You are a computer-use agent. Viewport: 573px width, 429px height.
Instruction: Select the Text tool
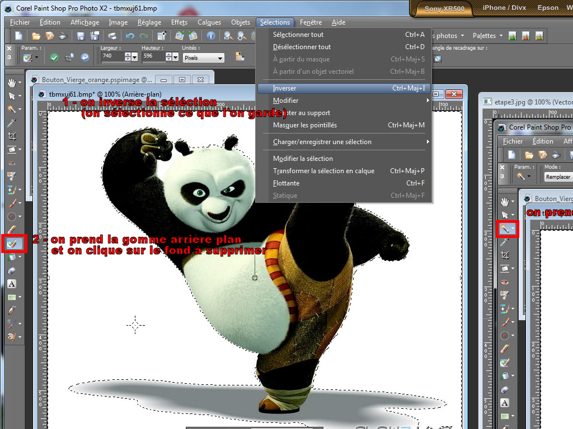pyautogui.click(x=12, y=284)
